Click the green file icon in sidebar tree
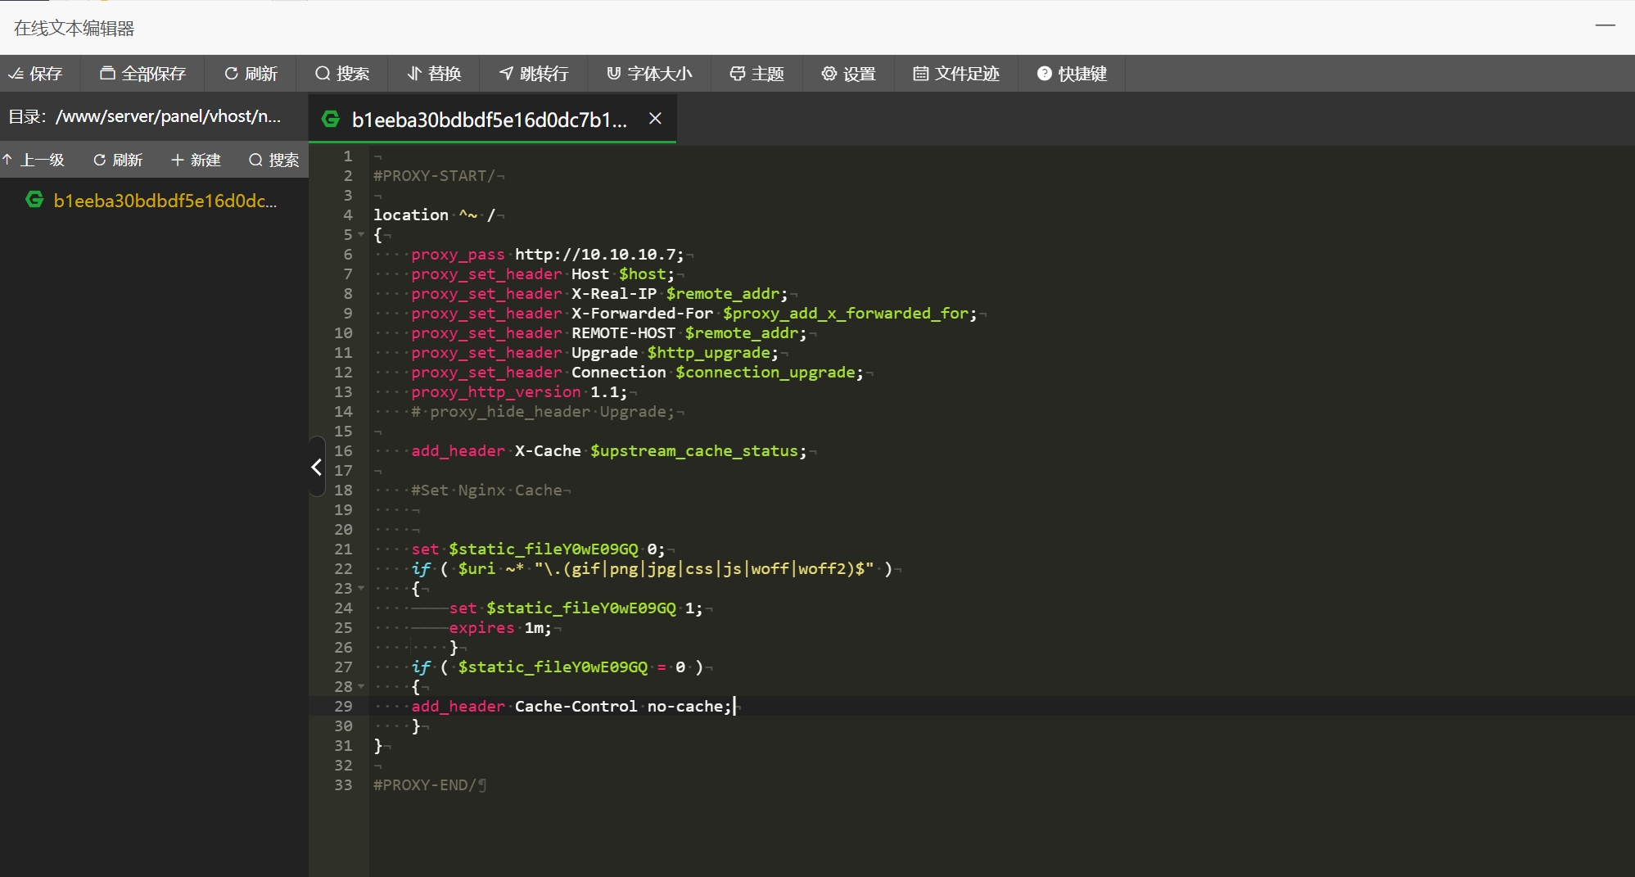The width and height of the screenshot is (1635, 877). [34, 199]
